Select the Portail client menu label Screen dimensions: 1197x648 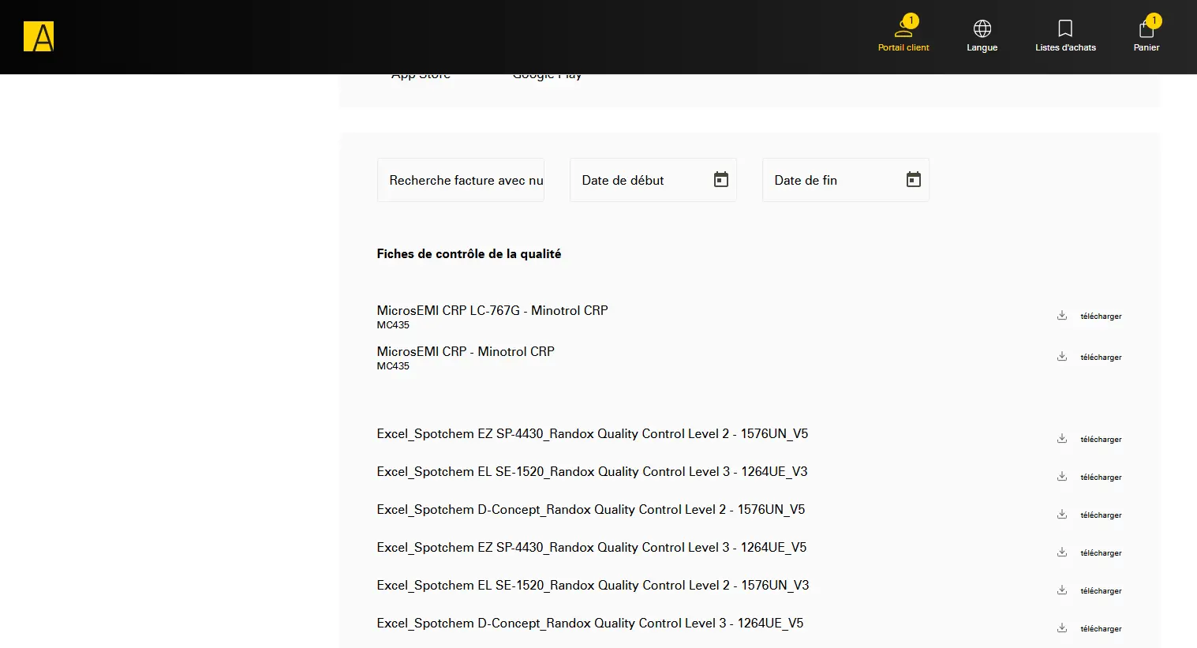click(903, 47)
